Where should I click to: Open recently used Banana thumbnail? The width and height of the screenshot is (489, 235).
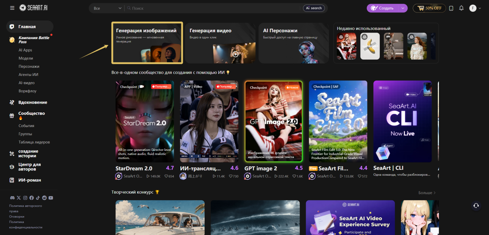(370, 46)
